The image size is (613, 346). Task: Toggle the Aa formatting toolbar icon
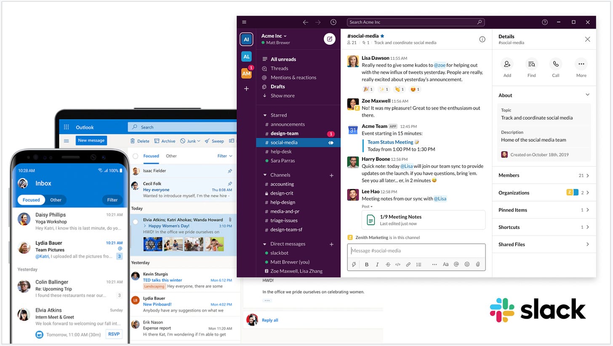click(x=445, y=264)
